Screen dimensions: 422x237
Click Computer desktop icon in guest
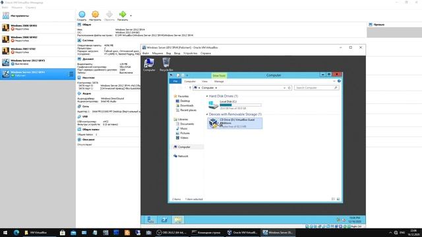click(149, 65)
